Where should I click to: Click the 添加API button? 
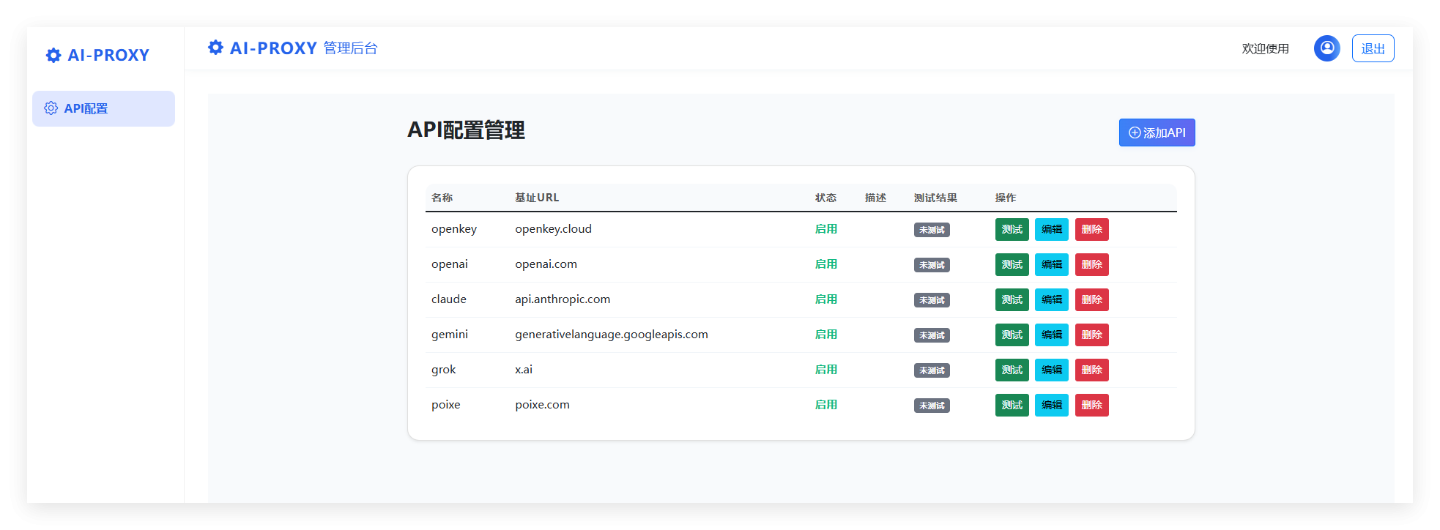tap(1157, 132)
